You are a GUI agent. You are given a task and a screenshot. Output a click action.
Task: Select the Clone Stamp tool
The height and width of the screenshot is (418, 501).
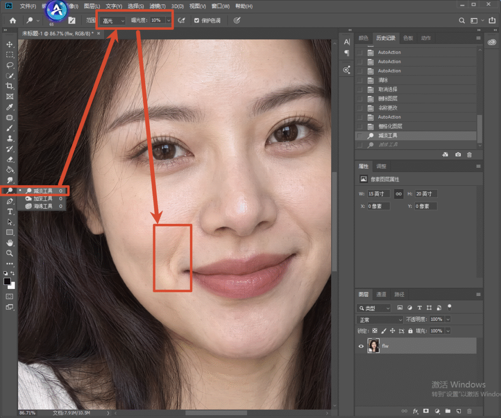(10, 138)
